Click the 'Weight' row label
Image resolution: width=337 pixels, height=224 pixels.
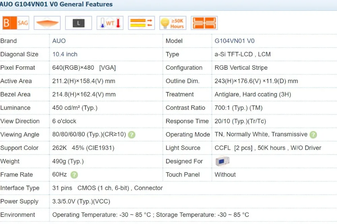click(10, 161)
